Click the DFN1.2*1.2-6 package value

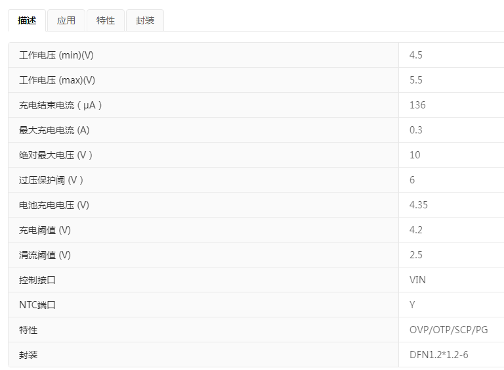click(x=439, y=355)
